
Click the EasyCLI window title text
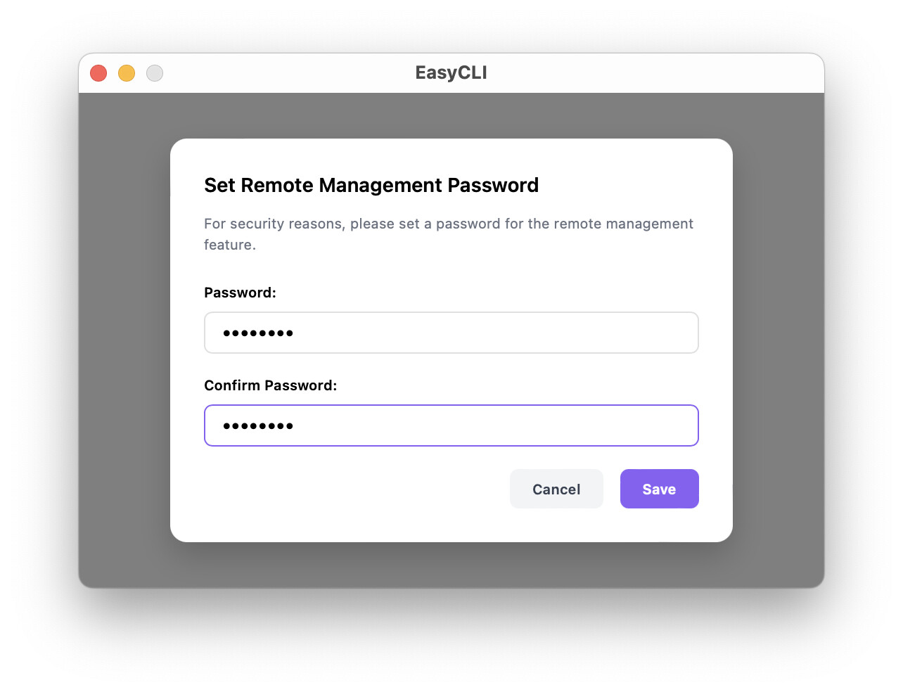[451, 72]
